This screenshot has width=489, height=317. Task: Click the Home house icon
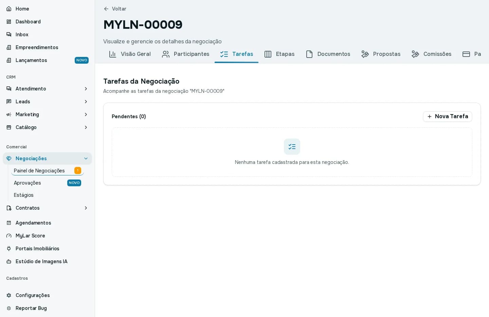pos(9,9)
